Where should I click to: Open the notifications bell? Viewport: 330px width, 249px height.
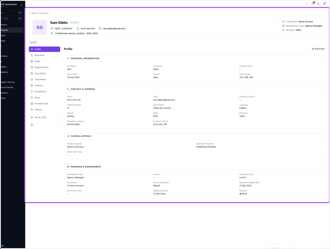click(x=312, y=4)
